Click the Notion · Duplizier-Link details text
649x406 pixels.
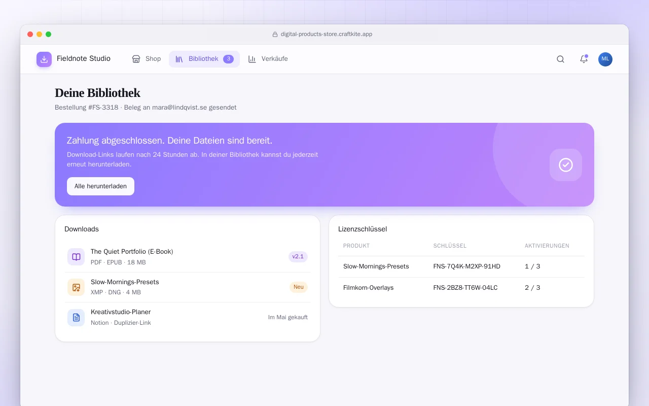pyautogui.click(x=121, y=323)
